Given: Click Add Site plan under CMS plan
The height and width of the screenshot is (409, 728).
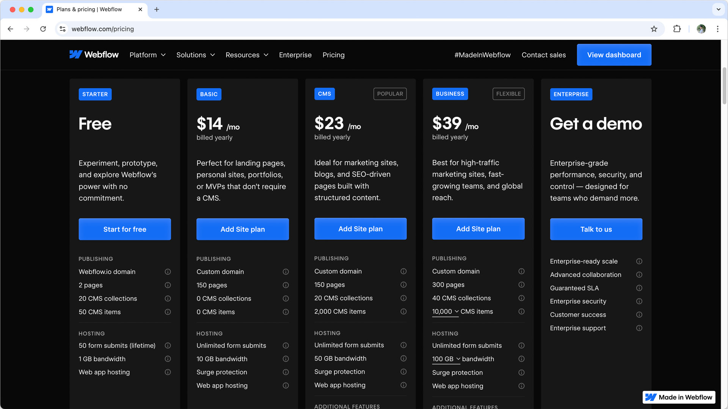Looking at the screenshot, I should point(360,229).
